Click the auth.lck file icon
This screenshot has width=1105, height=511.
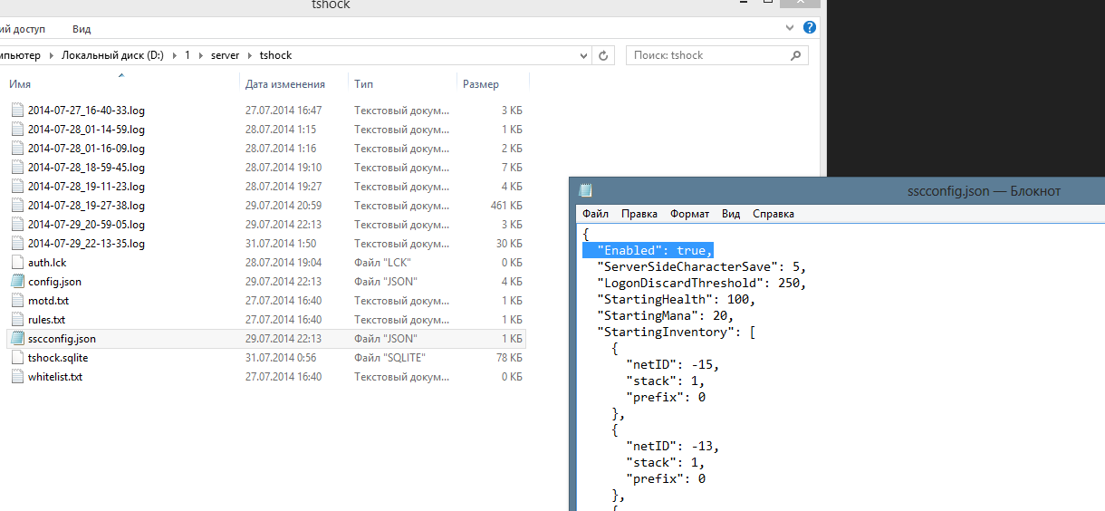(x=18, y=263)
